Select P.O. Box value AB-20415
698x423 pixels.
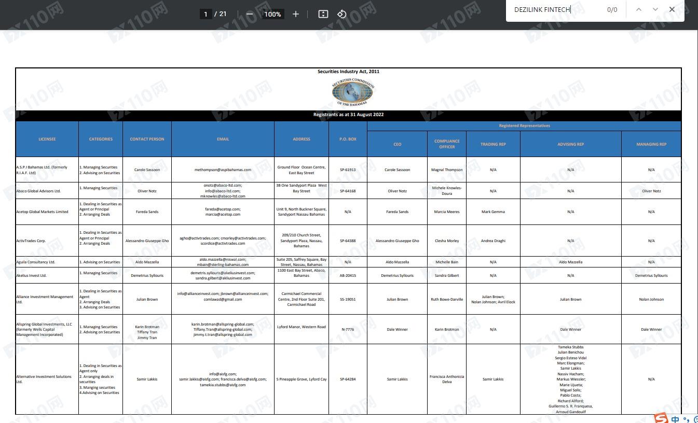[x=348, y=275]
